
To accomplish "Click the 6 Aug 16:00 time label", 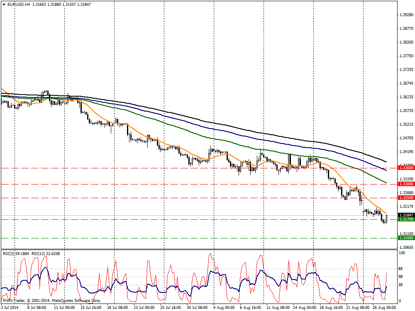I will tap(250, 308).
